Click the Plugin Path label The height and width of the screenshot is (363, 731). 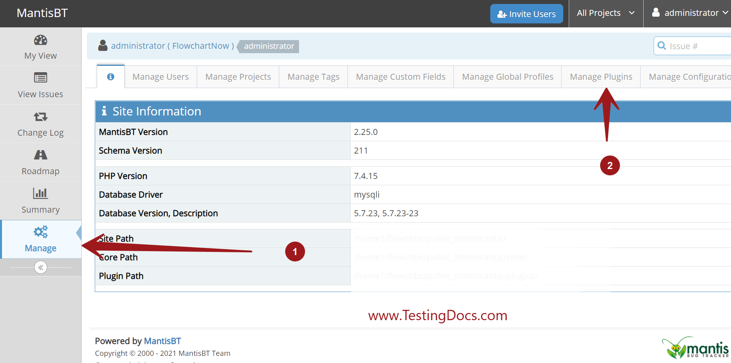pos(121,276)
